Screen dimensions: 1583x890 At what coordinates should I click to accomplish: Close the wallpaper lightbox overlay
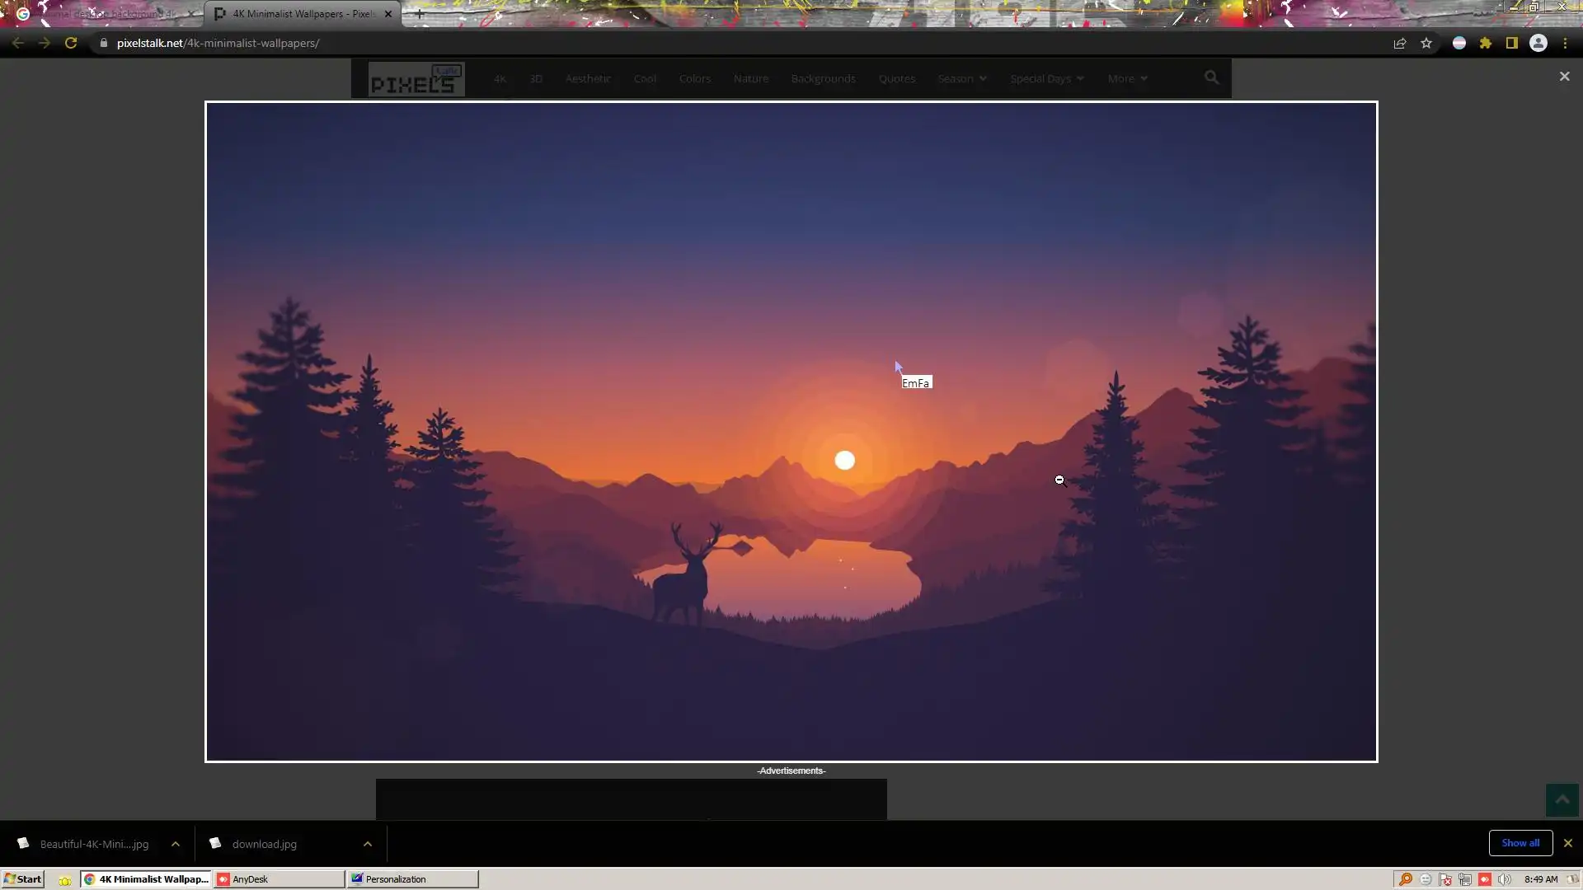1564,76
